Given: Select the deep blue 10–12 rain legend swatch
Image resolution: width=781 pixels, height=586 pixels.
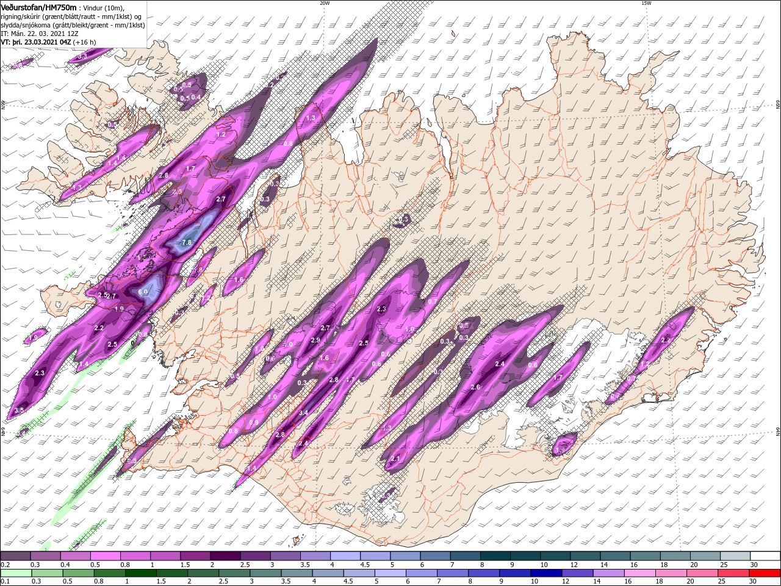Looking at the screenshot, I should [545, 573].
